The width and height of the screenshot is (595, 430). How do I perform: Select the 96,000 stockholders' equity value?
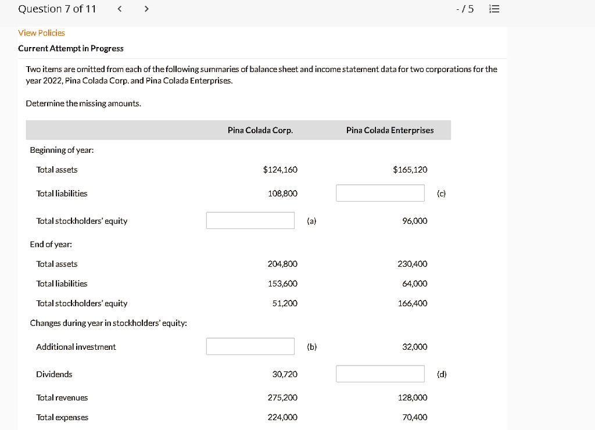415,221
